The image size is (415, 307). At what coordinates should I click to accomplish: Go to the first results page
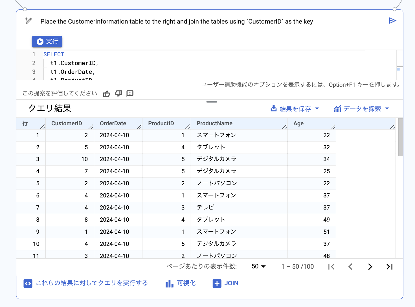pos(331,267)
